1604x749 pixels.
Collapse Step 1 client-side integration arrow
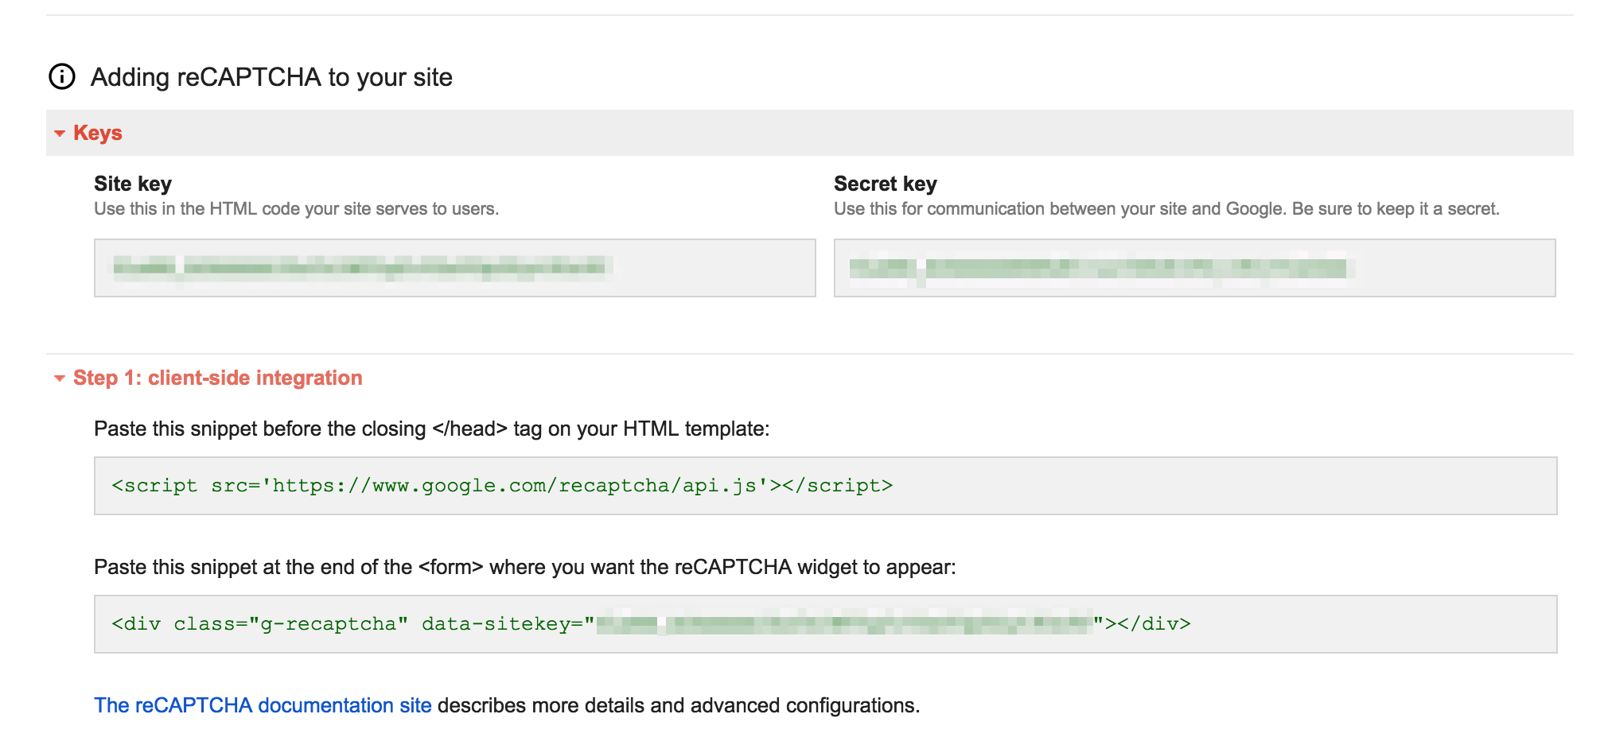(60, 378)
